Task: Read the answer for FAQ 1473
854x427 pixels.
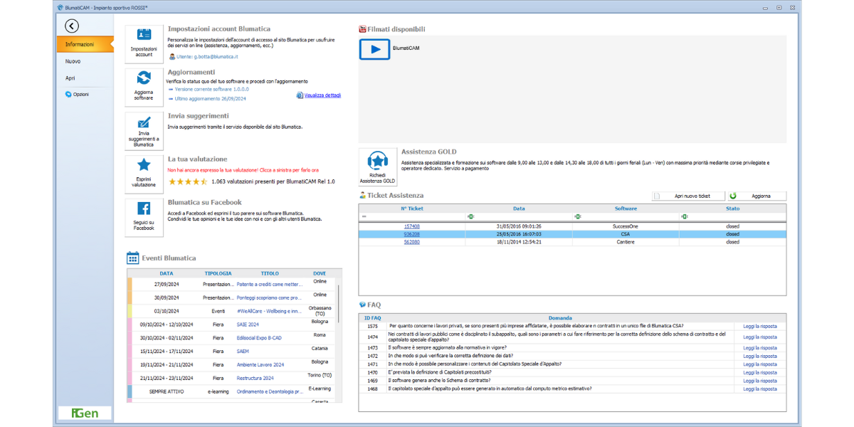Action: (x=760, y=348)
